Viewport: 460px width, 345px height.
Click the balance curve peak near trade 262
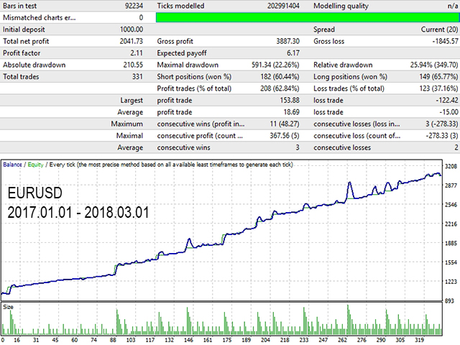click(x=349, y=183)
